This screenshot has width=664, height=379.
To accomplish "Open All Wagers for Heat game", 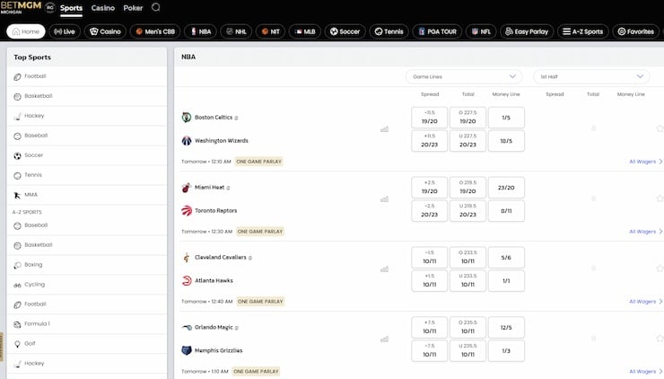I will tap(646, 232).
